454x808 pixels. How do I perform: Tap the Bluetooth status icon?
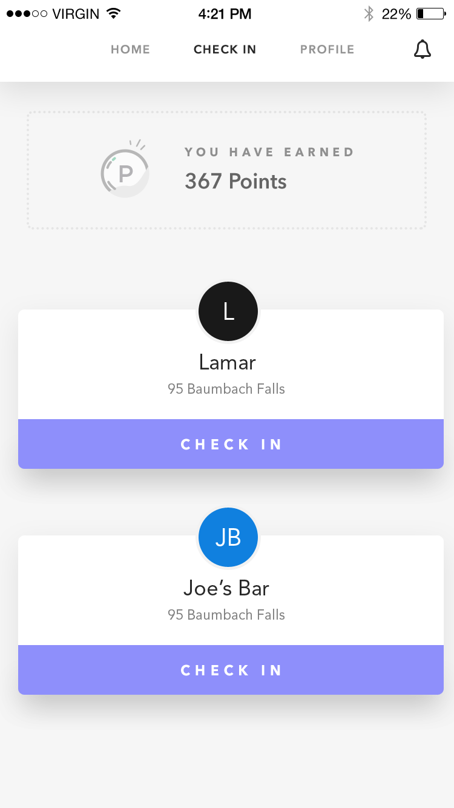tap(368, 14)
